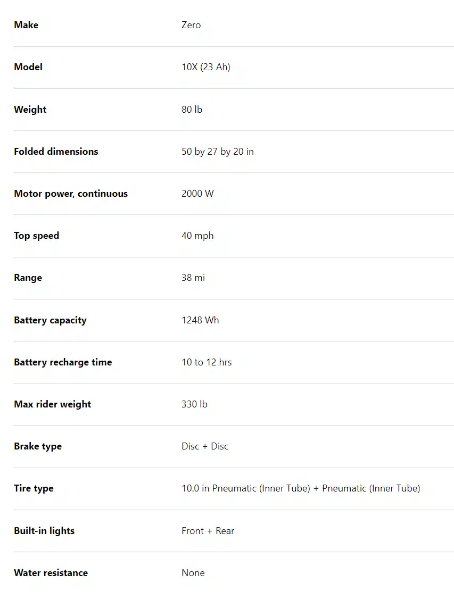The width and height of the screenshot is (454, 608).
Task: Click the Water resistance label
Action: coord(51,573)
